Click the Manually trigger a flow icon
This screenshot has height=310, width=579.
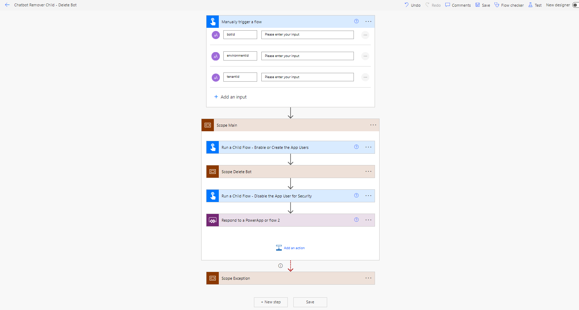[212, 21]
